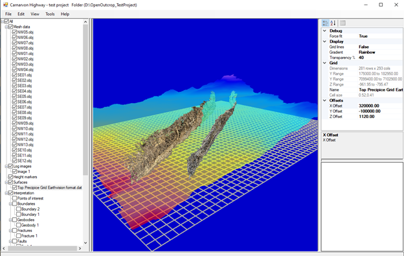This screenshot has height=256, width=404.
Task: Collapse the Grid property category
Action: click(324, 63)
